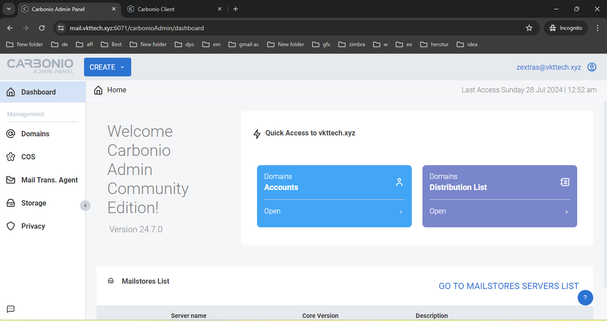Open the Domains Distribution List card
This screenshot has height=321, width=607.
500,196
